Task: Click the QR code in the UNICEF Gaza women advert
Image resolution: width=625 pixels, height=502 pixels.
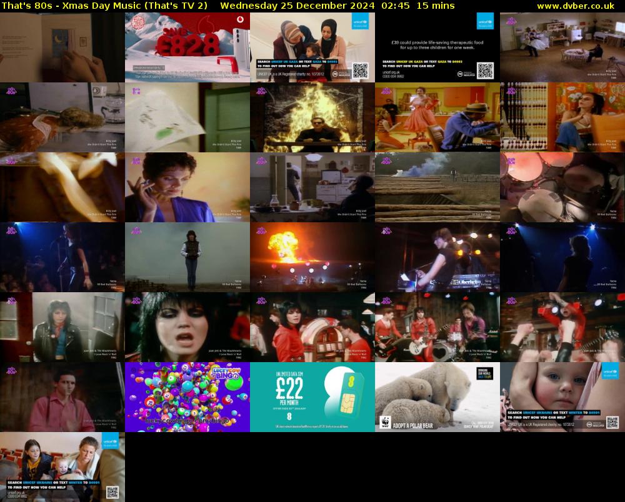Action: pos(360,71)
